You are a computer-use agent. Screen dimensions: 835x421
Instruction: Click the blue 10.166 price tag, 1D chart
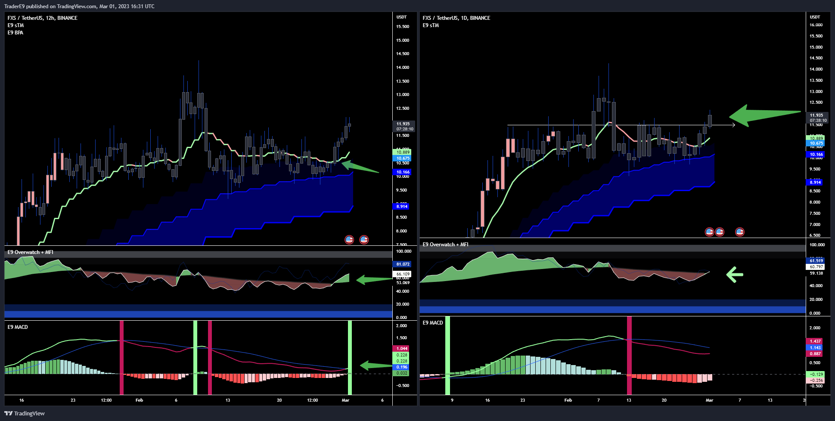(x=815, y=154)
